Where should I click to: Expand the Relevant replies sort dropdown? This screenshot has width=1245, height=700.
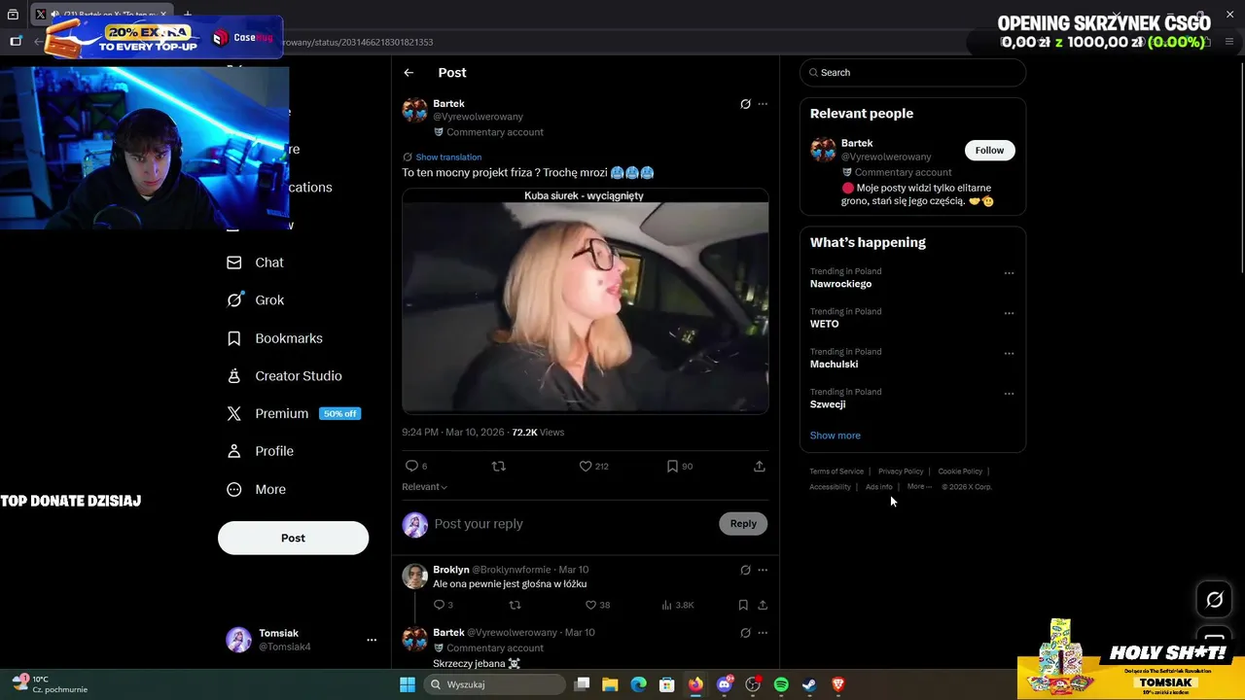[424, 487]
